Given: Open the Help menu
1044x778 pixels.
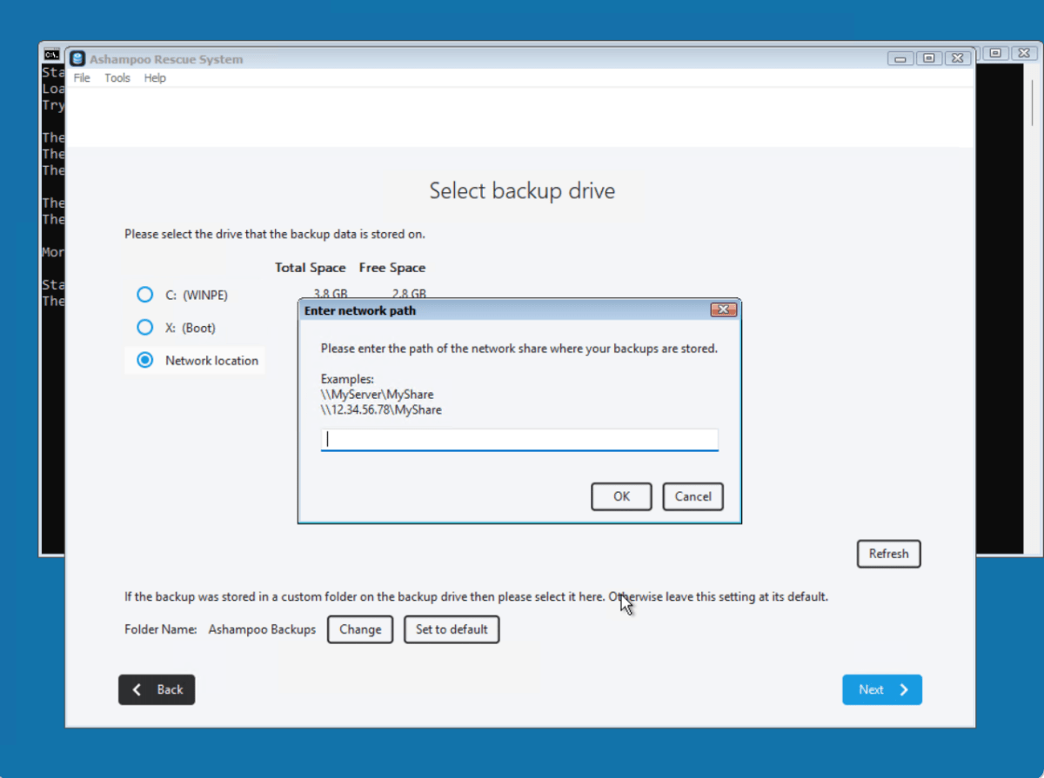Looking at the screenshot, I should pyautogui.click(x=155, y=78).
